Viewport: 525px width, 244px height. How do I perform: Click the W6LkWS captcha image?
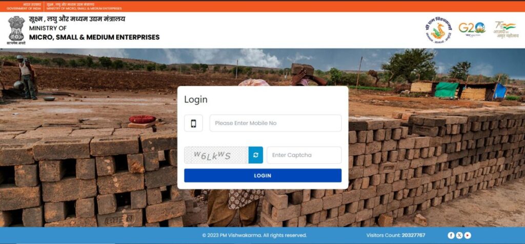point(216,155)
